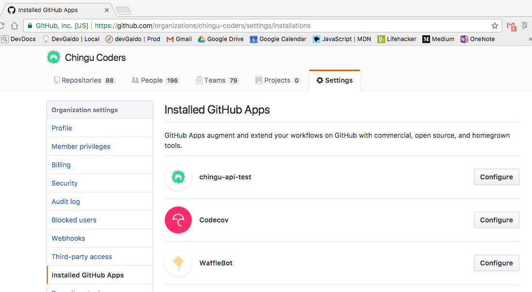The height and width of the screenshot is (292, 532).
Task: Switch to the Repositories tab
Action: pyautogui.click(x=85, y=80)
